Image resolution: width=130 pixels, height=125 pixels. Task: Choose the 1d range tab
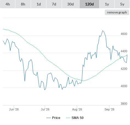point(39,4)
